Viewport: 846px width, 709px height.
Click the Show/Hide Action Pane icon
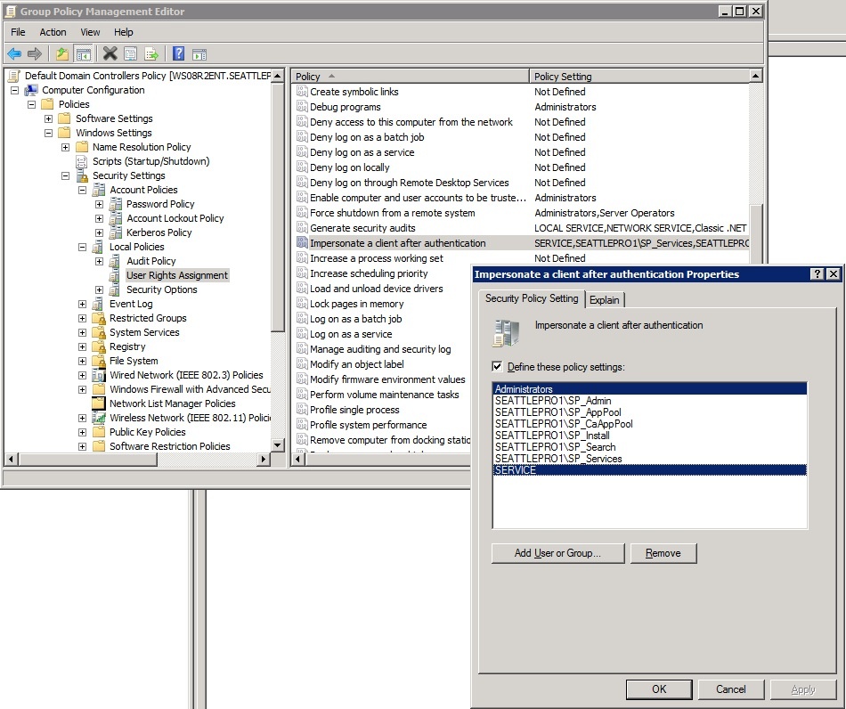[x=199, y=54]
